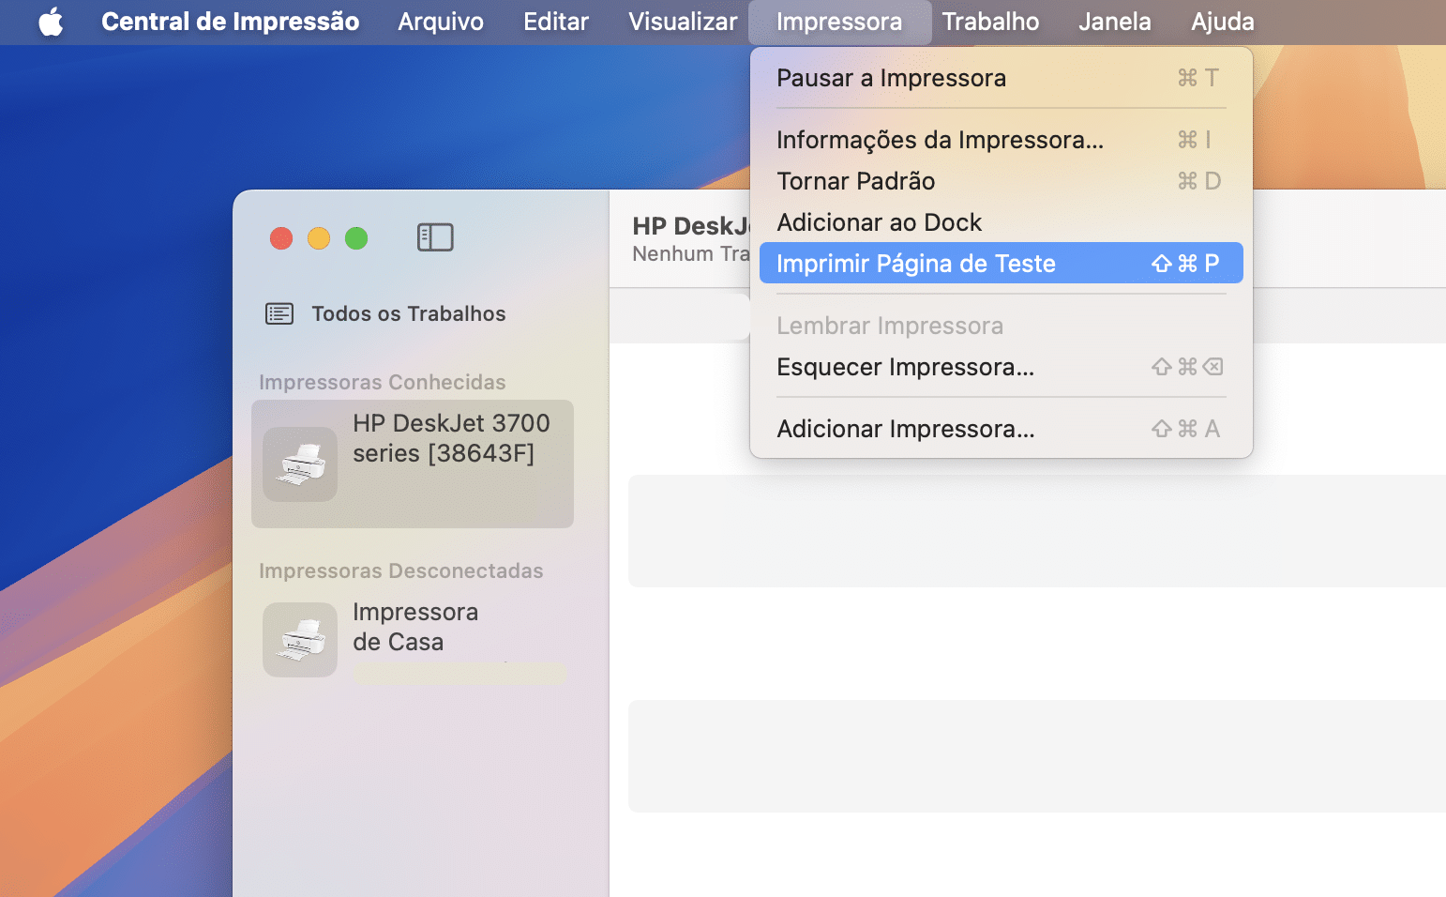Select Tornar Padrão menu item
Viewport: 1446px width, 897px height.
click(x=1002, y=181)
